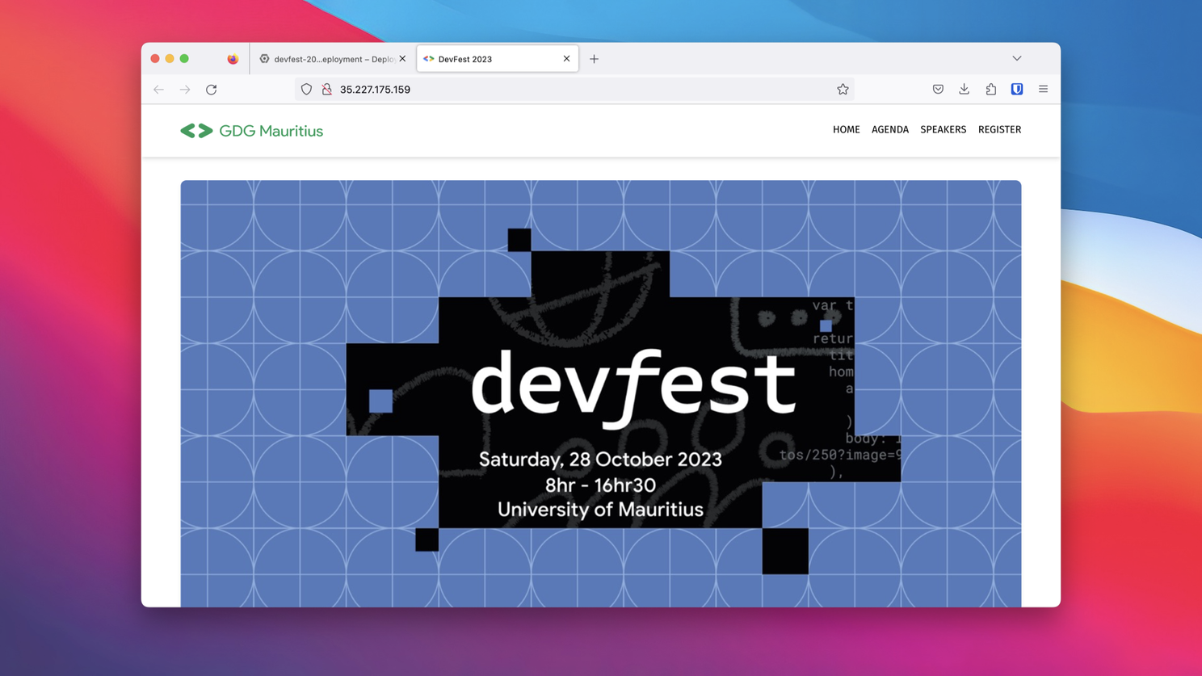Close the devfest deployment tab
Screen dimensions: 1202x676
pyautogui.click(x=402, y=59)
